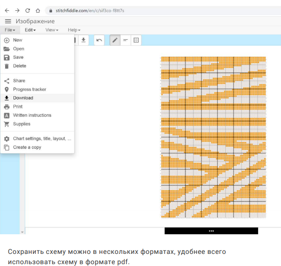Choose Share from the File menu
281x266 pixels.
pyautogui.click(x=37, y=81)
